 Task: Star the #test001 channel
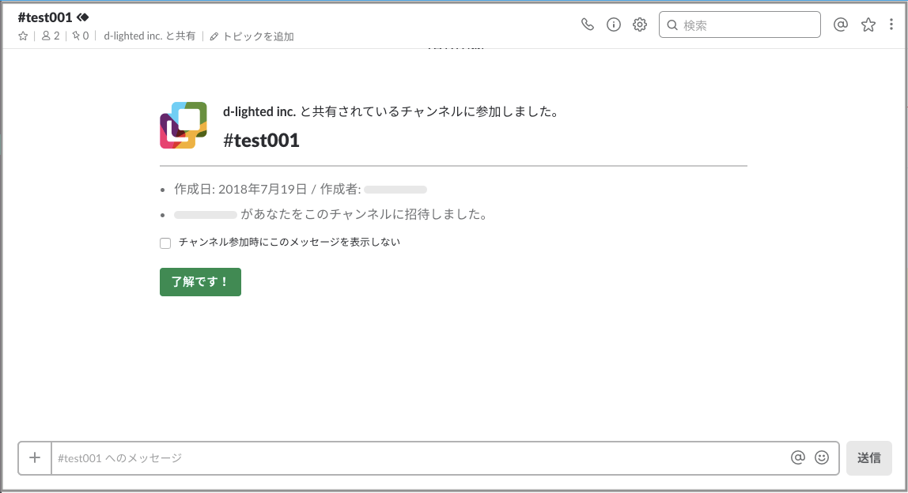tap(23, 36)
